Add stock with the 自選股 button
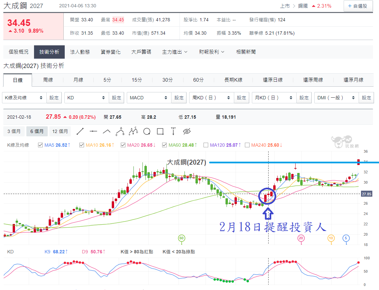The image size is (379, 290). click(x=358, y=6)
